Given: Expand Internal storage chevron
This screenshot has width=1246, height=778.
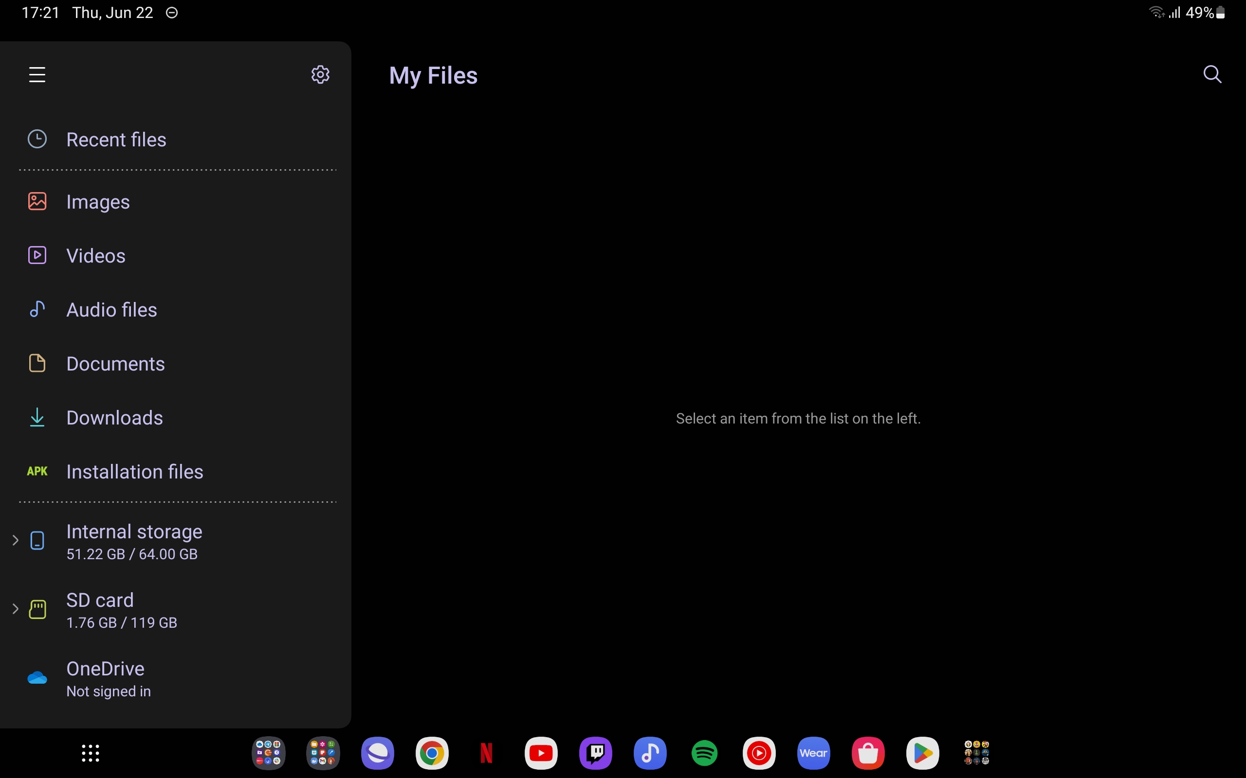Looking at the screenshot, I should 16,540.
